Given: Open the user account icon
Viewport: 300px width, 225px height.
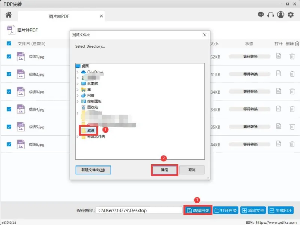Looking at the screenshot, I should point(280,15).
